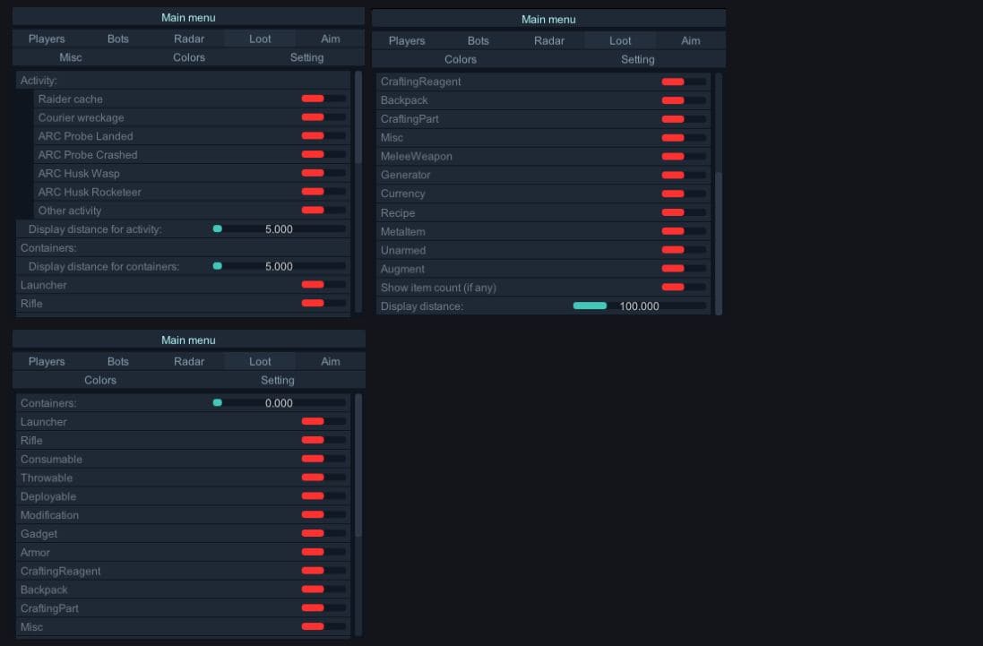Switch on the Armor loot toggle
The width and height of the screenshot is (983, 646).
pyautogui.click(x=323, y=552)
